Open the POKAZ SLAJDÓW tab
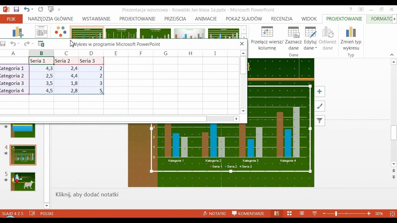 [244, 19]
